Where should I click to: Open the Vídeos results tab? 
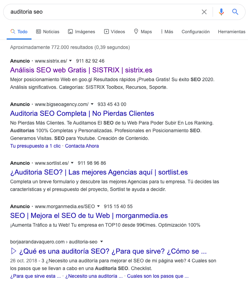tap(115, 31)
